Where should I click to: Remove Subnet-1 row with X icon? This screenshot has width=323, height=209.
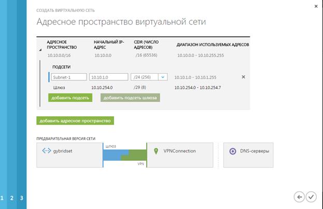(x=243, y=77)
